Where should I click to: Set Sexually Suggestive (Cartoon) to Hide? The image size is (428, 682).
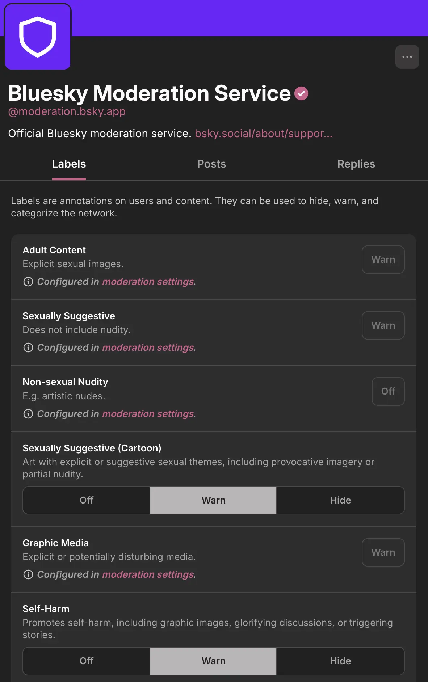[x=340, y=500]
